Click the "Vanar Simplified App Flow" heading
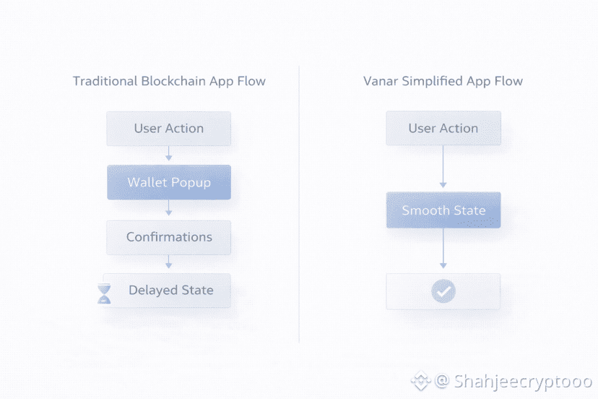The image size is (598, 399). pyautogui.click(x=443, y=81)
